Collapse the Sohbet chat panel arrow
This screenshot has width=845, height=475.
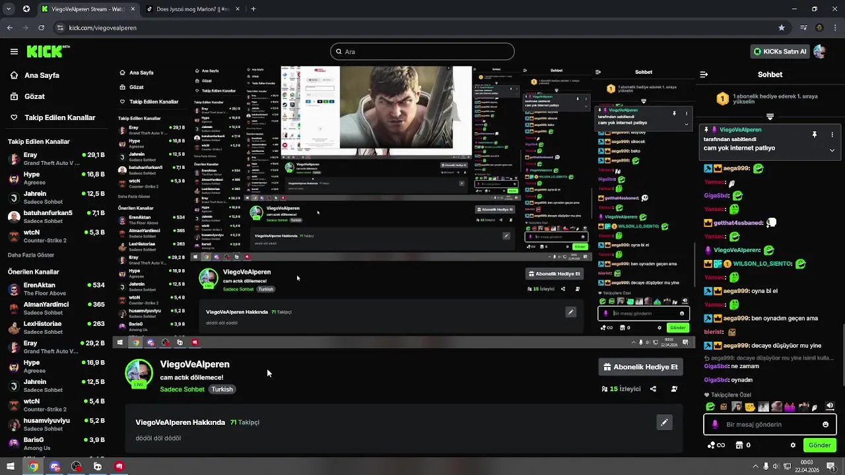[x=704, y=75]
